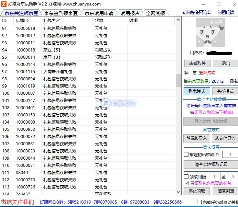
Task: Toggle 指定初始领取ID checkbox
Action: (x=186, y=154)
